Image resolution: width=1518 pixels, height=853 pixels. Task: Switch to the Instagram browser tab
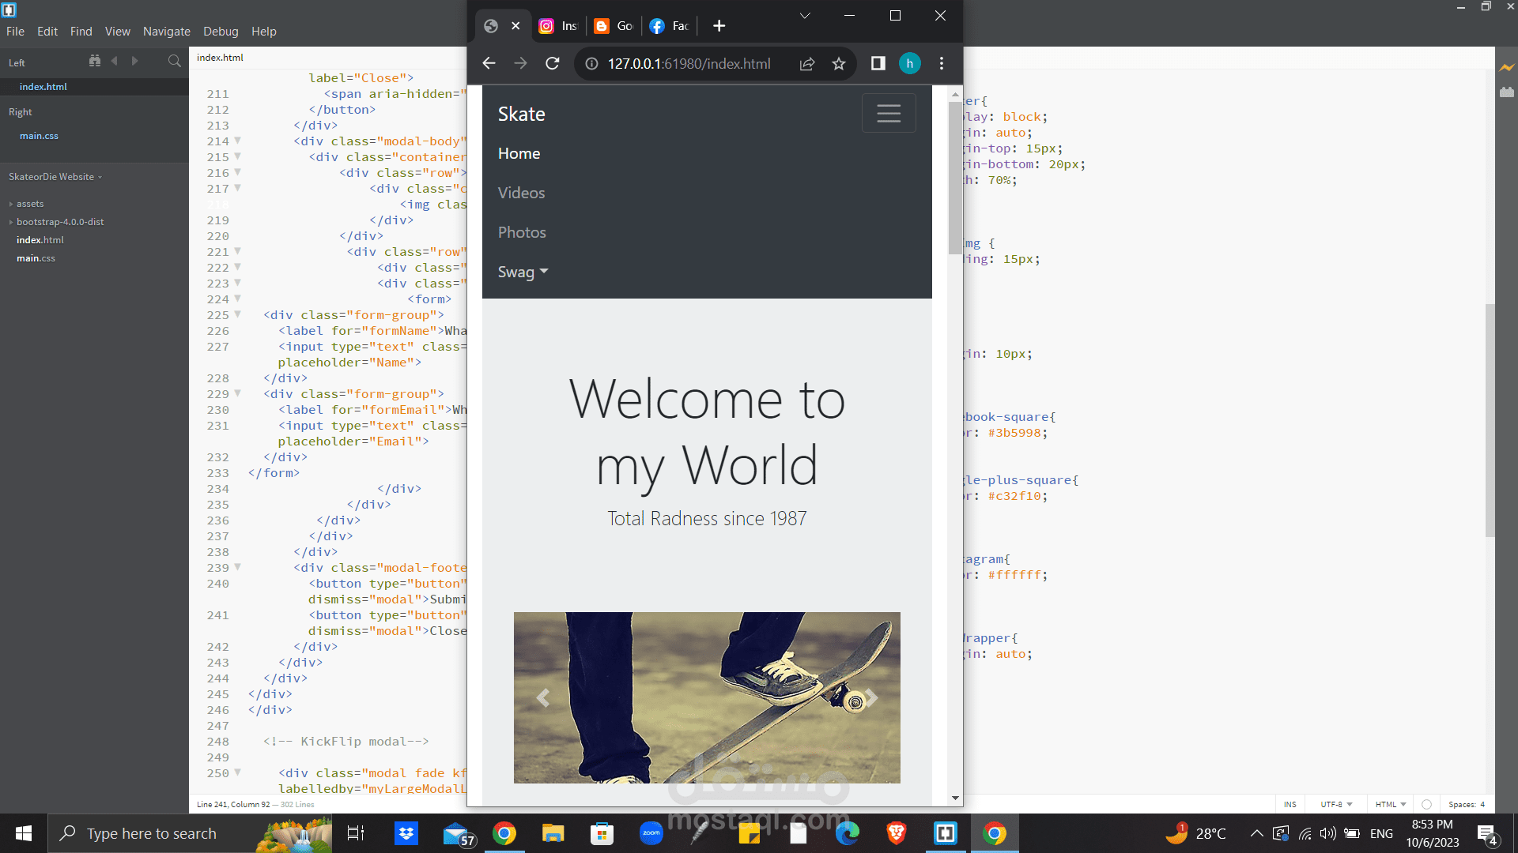pos(558,26)
